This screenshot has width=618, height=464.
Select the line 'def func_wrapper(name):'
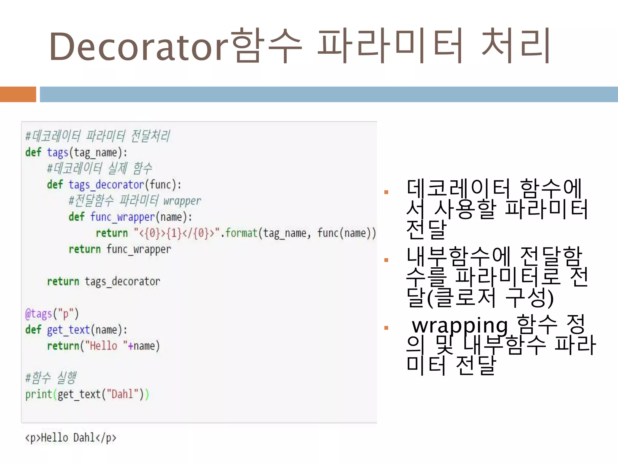click(x=130, y=217)
